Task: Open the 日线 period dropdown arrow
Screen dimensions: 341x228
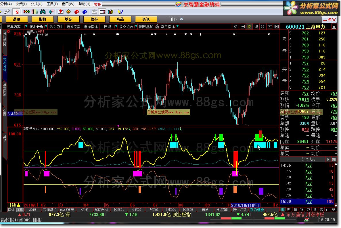Action: [x=116, y=26]
